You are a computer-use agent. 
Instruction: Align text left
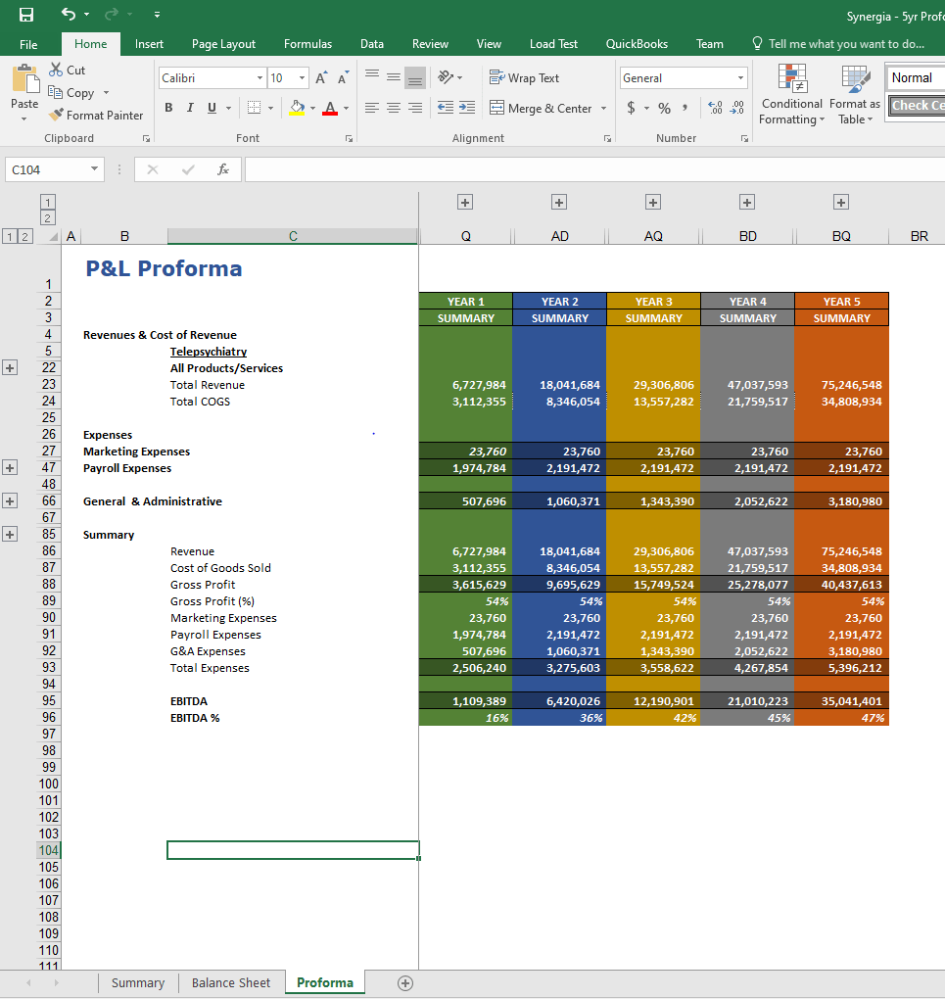372,109
